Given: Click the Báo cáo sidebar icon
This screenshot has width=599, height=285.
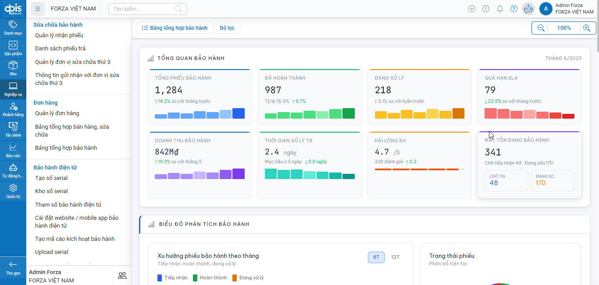Looking at the screenshot, I should click(13, 149).
